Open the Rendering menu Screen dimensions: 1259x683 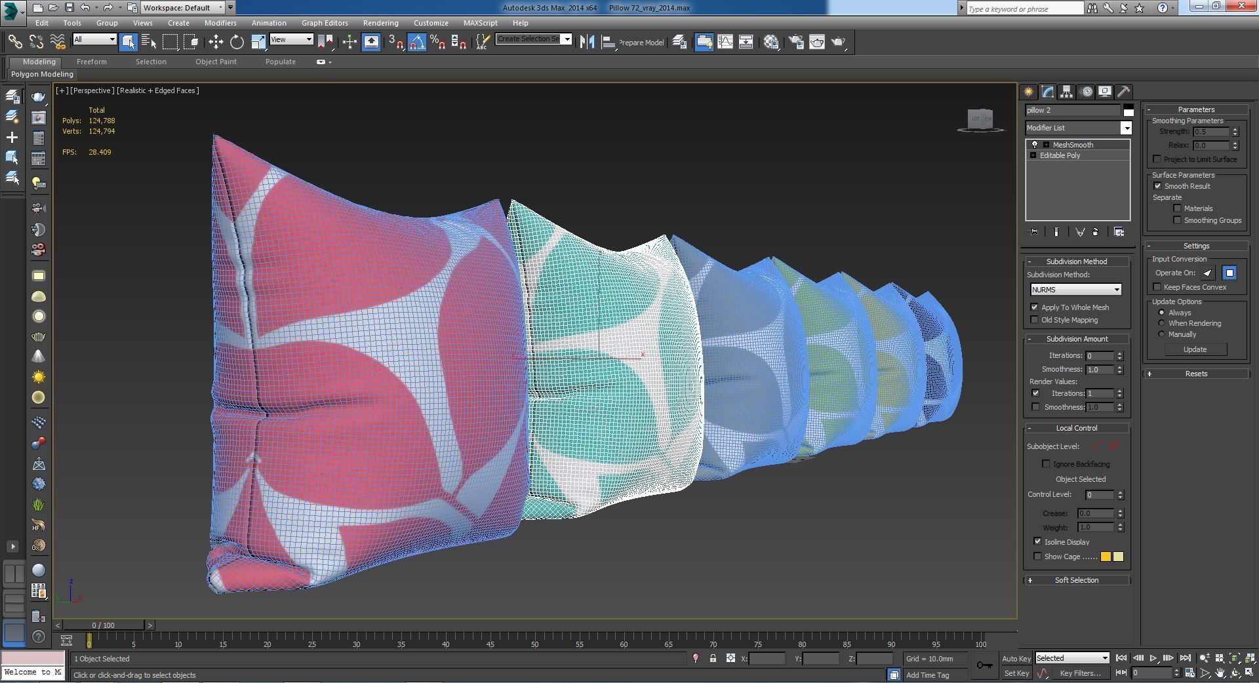[x=380, y=23]
